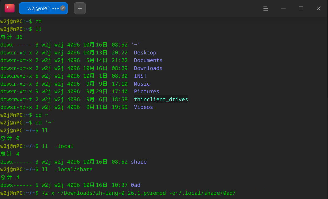Click the share directory name
This screenshot has height=199, width=328.
(139, 162)
